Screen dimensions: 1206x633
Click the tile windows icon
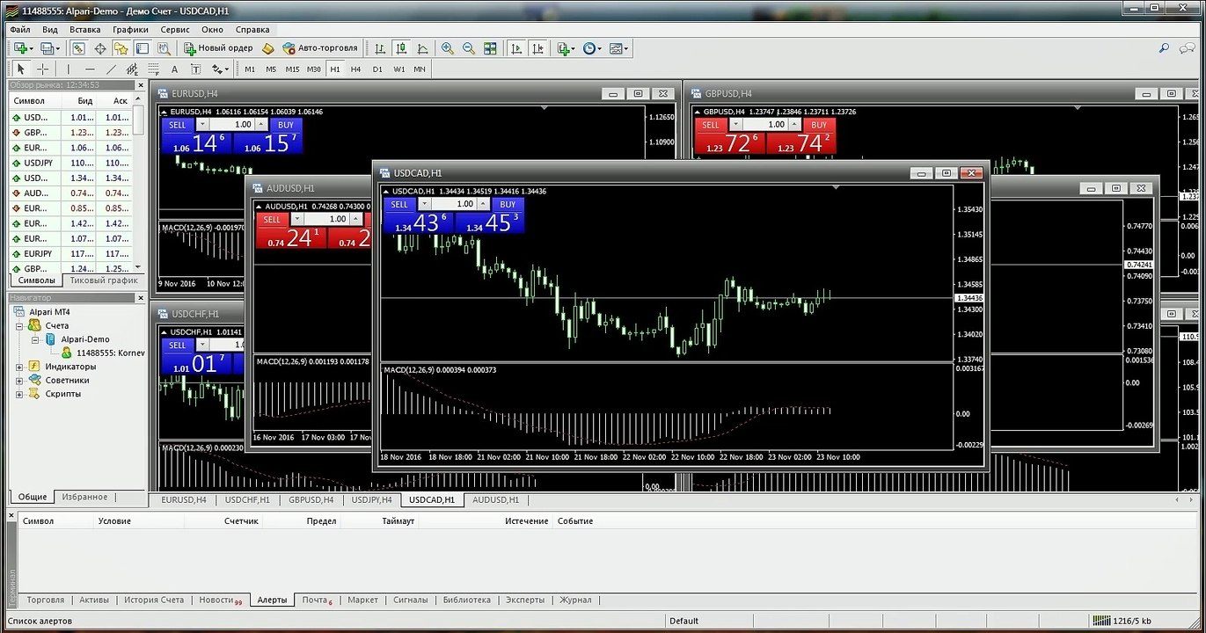point(491,48)
